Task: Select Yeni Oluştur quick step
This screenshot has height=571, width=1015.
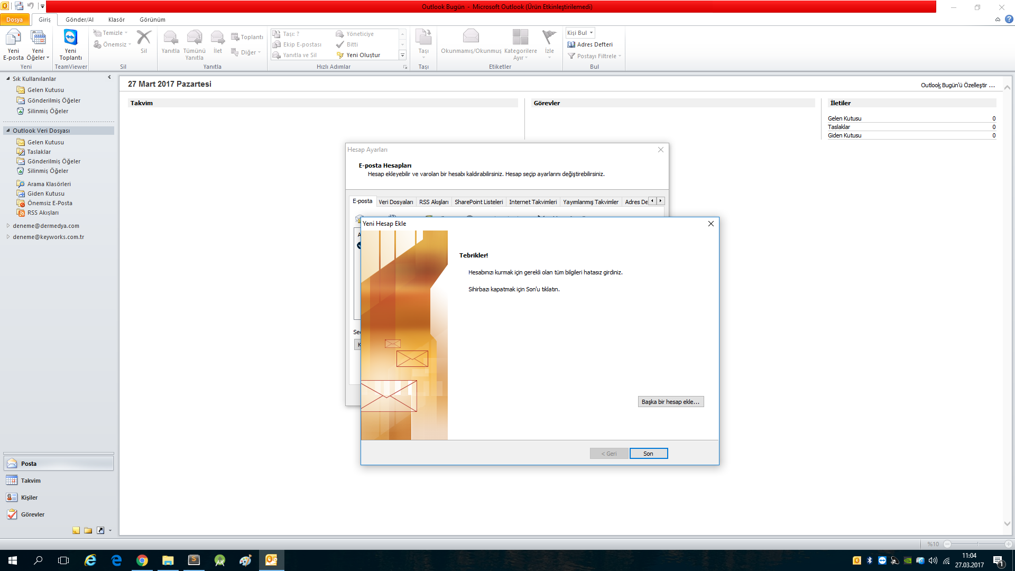Action: 358,55
